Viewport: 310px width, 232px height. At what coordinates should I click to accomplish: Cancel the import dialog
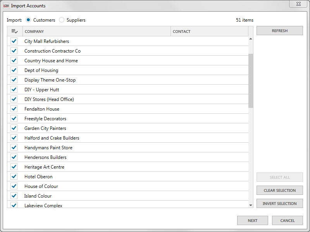(x=287, y=220)
